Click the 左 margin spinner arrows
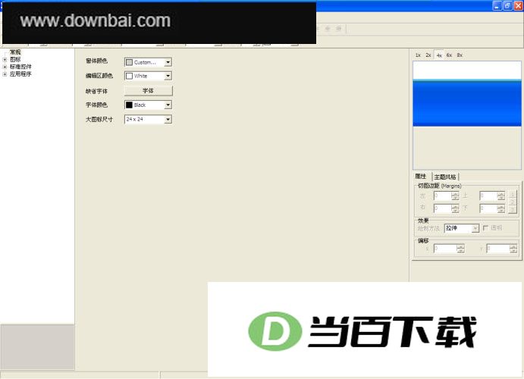Viewport: 524px width, 379px height. coord(455,196)
